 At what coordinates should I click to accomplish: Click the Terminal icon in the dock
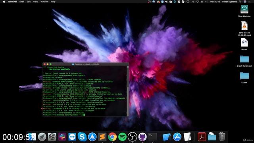click(152, 137)
